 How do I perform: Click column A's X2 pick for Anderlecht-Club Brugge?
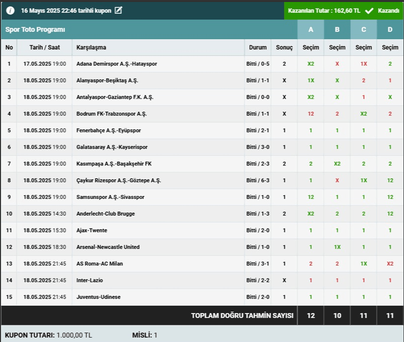311,214
